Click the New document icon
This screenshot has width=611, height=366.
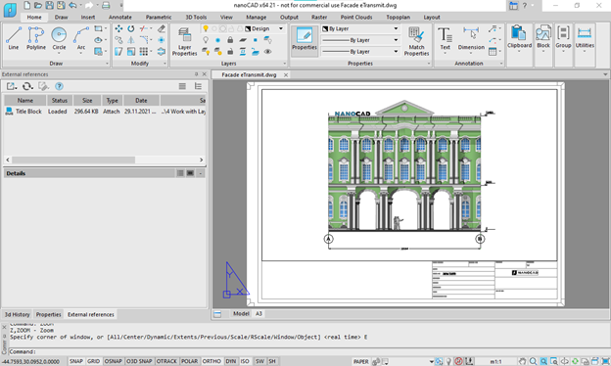coord(26,6)
